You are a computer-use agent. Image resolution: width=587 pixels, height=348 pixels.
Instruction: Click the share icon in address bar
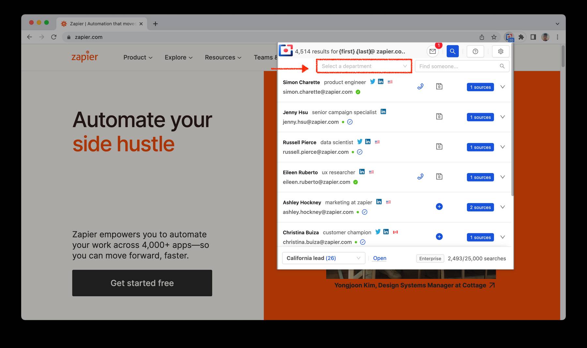coord(482,37)
